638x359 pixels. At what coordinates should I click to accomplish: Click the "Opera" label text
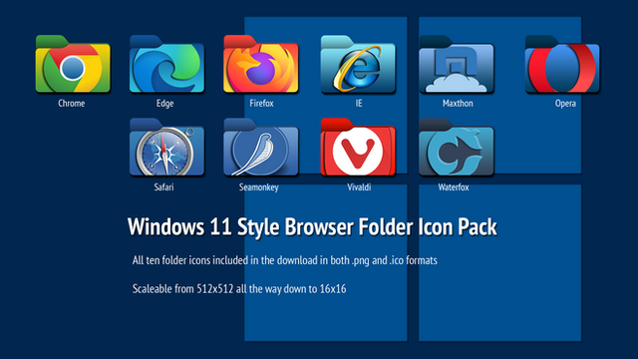pyautogui.click(x=565, y=104)
